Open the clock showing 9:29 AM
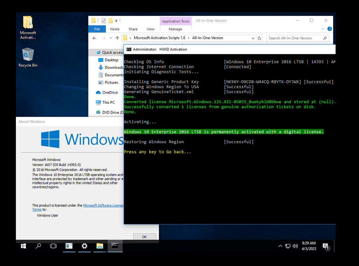The image size is (359, 266). pyautogui.click(x=309, y=246)
